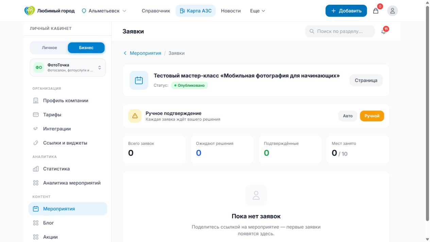Go back via Мероприятия breadcrumb link

click(x=145, y=53)
